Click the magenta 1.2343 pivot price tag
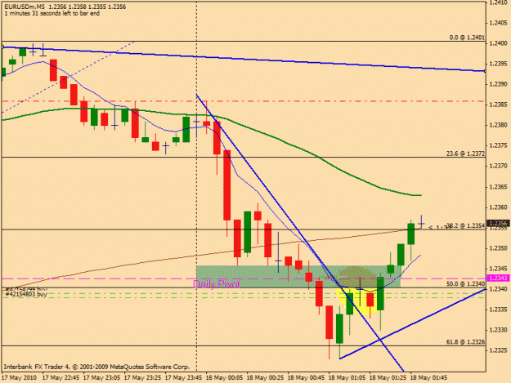Image resolution: width=511 pixels, height=383 pixels. pyautogui.click(x=498, y=278)
